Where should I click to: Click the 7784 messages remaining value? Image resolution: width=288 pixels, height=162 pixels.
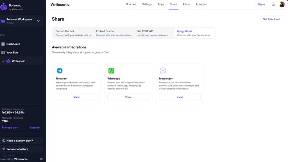[5, 121]
